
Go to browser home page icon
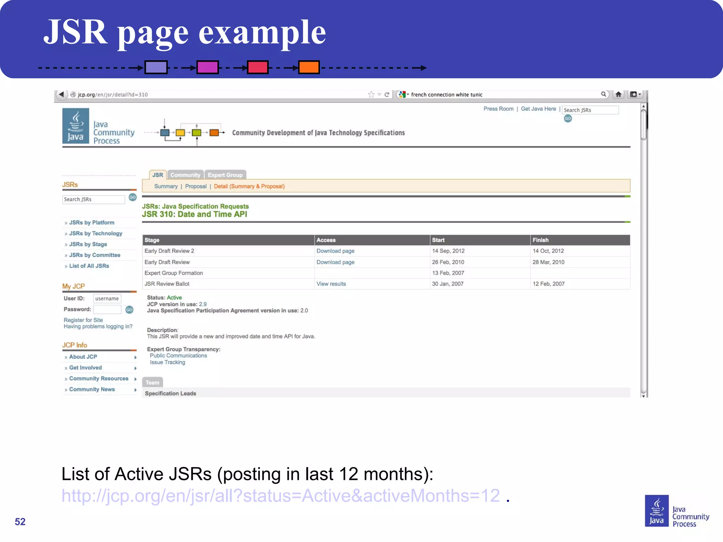coord(618,94)
